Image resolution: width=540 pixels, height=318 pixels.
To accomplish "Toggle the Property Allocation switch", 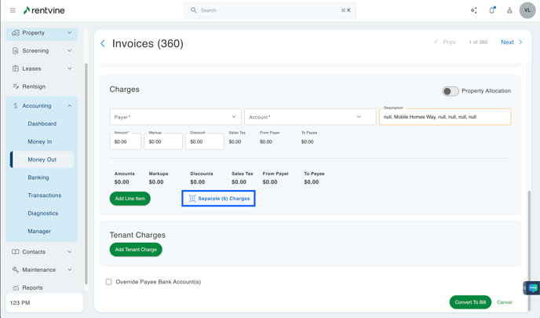I will click(x=450, y=91).
